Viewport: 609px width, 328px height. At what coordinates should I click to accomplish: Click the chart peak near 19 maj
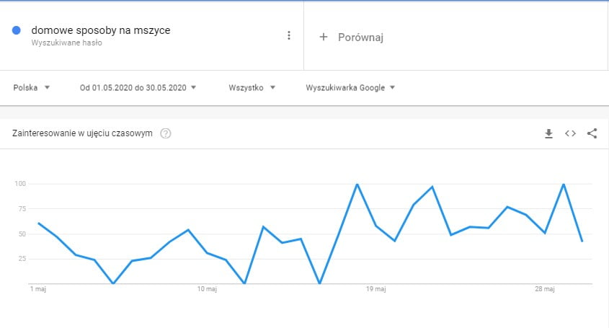tap(357, 185)
